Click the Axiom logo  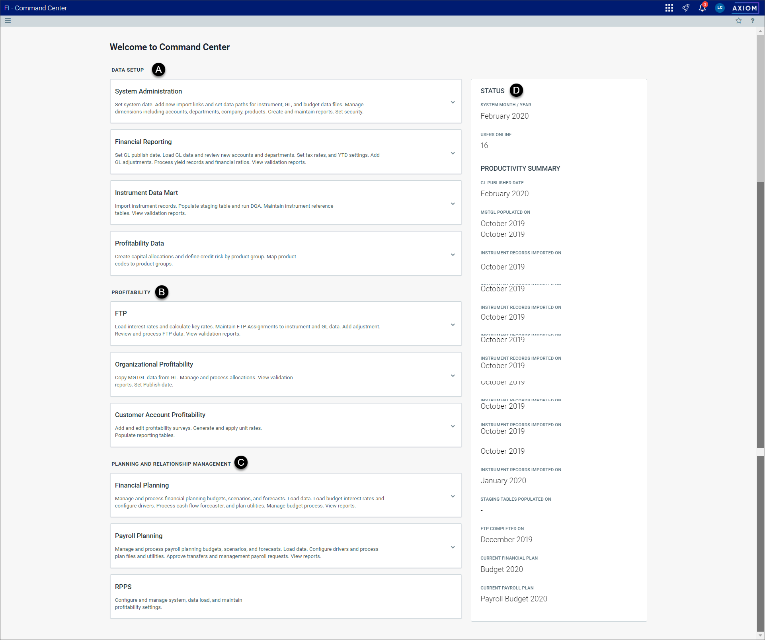tap(745, 8)
